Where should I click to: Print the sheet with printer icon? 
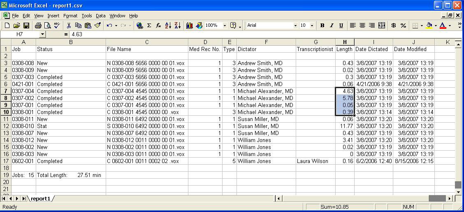(38, 26)
